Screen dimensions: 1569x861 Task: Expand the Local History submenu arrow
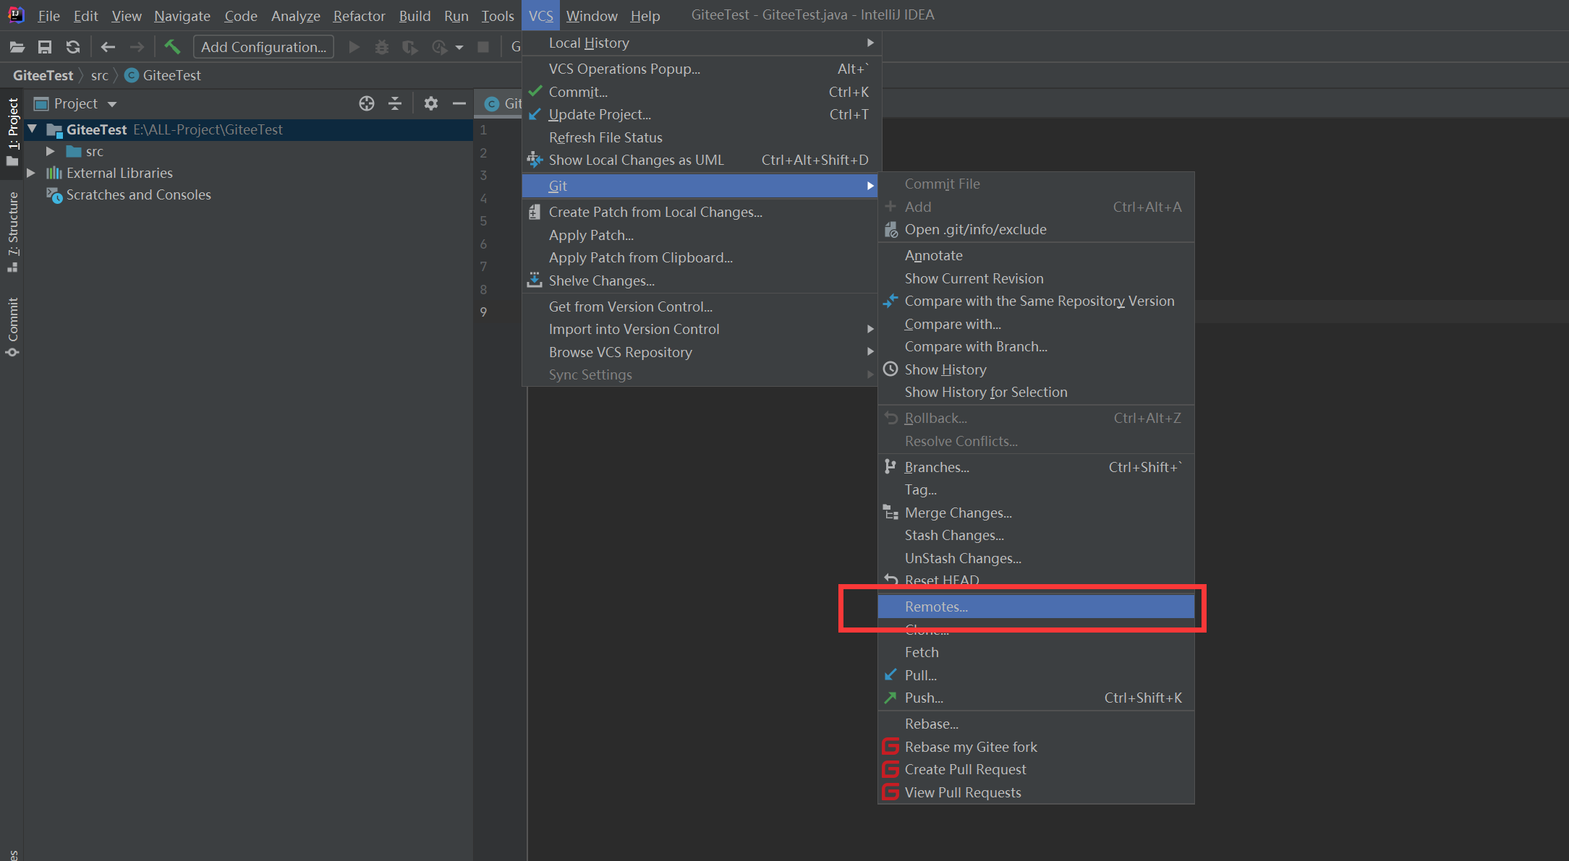point(870,43)
